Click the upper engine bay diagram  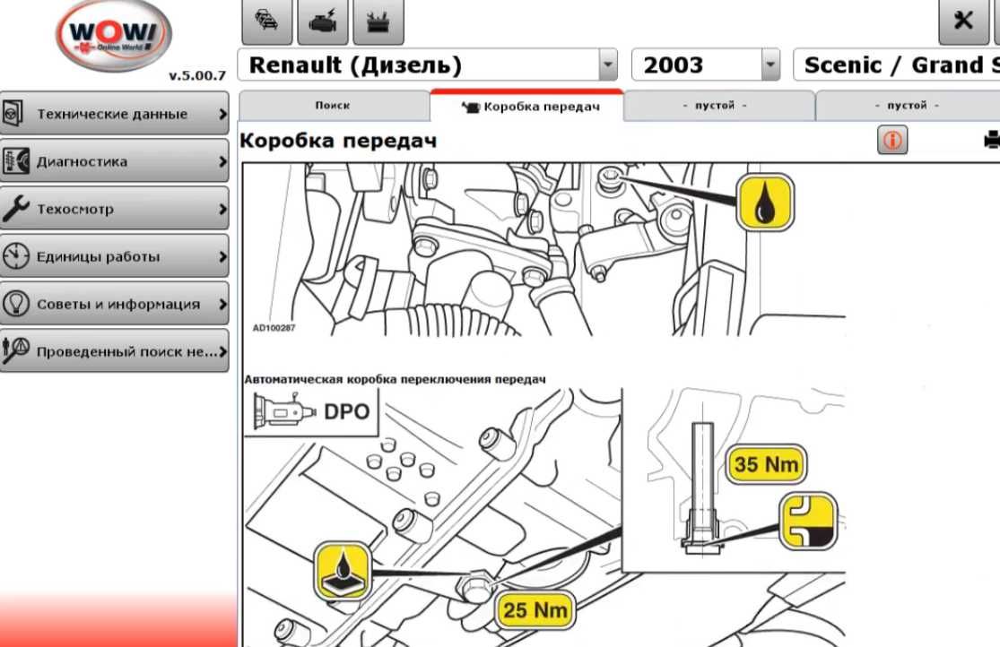[x=544, y=249]
